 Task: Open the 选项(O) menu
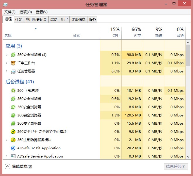tap(26, 12)
